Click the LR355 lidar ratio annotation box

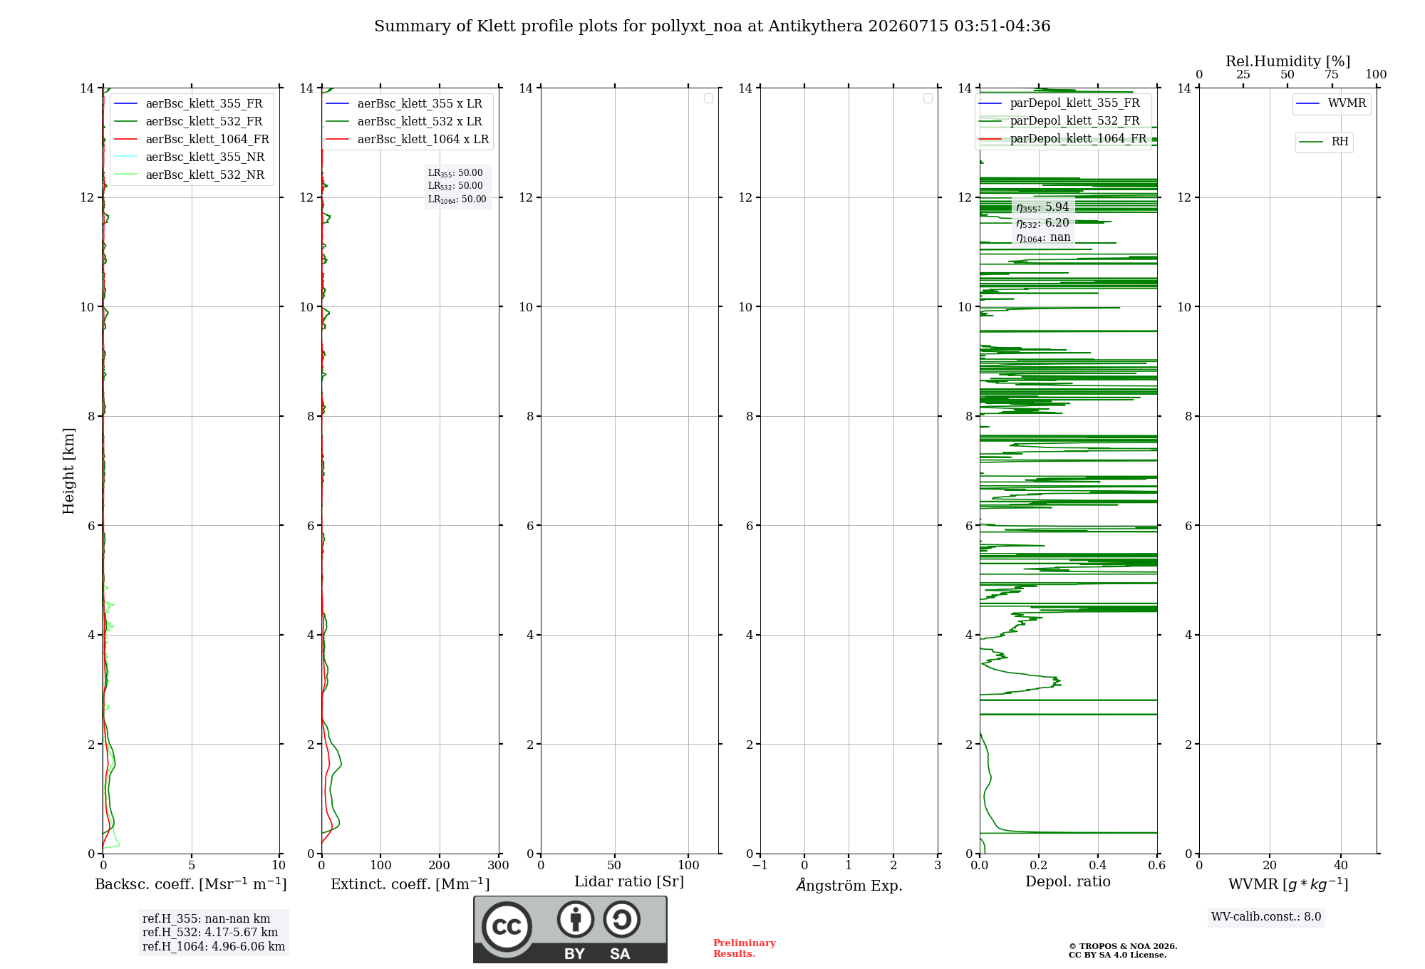[457, 186]
